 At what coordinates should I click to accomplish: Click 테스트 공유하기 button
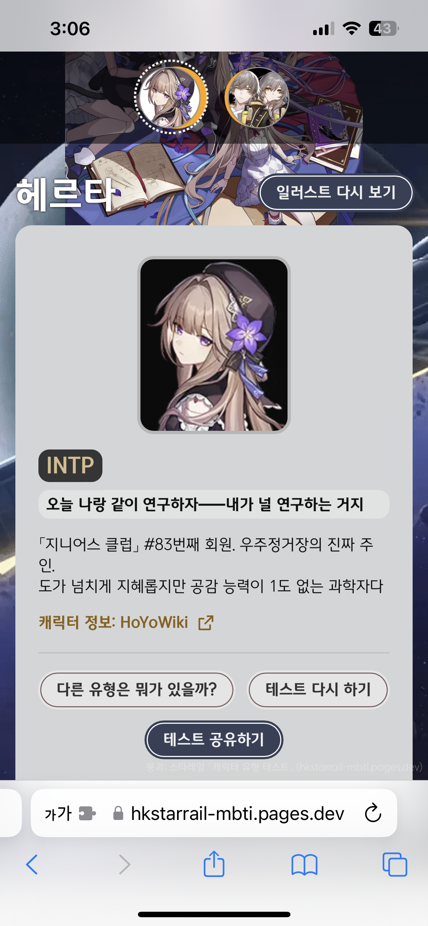[214, 739]
